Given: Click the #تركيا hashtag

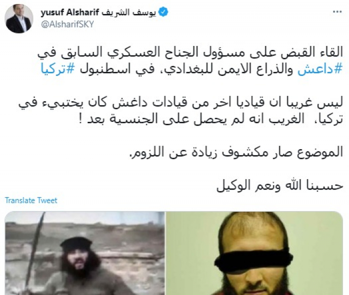Looking at the screenshot, I should (58, 69).
